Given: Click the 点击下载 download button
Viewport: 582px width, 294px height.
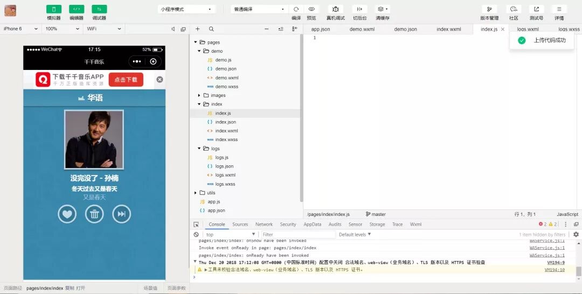Looking at the screenshot, I should tap(126, 80).
